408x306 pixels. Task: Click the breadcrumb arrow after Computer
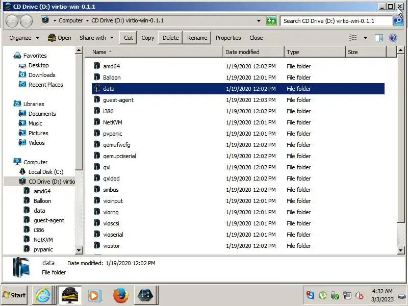87,20
